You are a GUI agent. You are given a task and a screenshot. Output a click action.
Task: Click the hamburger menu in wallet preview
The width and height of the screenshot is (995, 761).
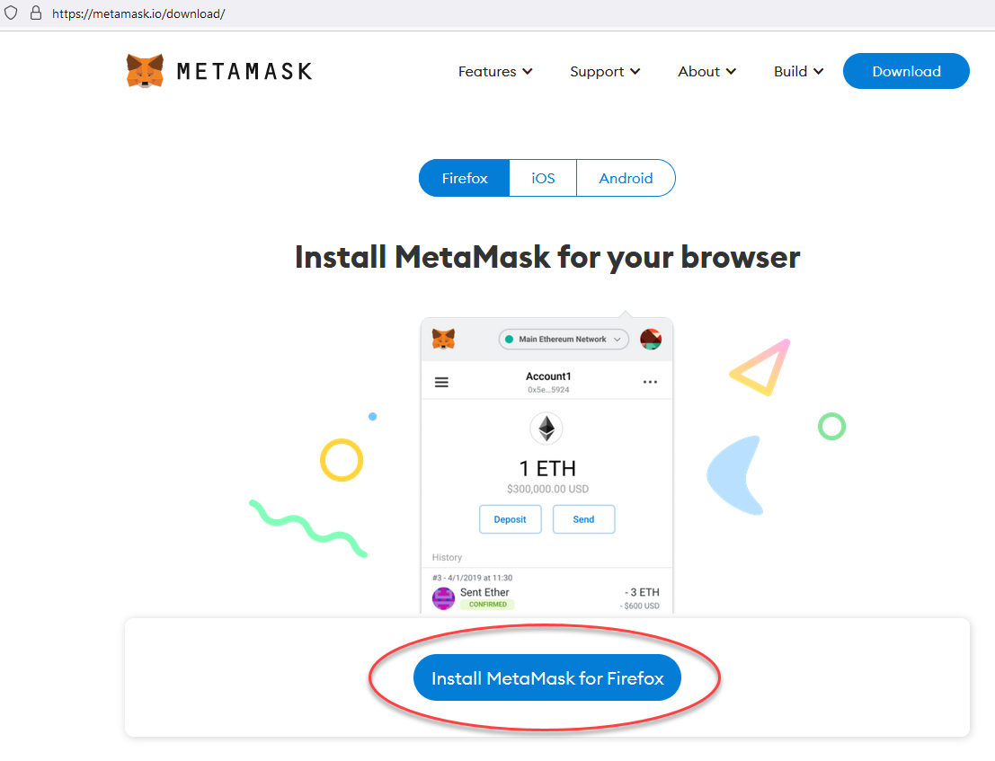(x=441, y=382)
